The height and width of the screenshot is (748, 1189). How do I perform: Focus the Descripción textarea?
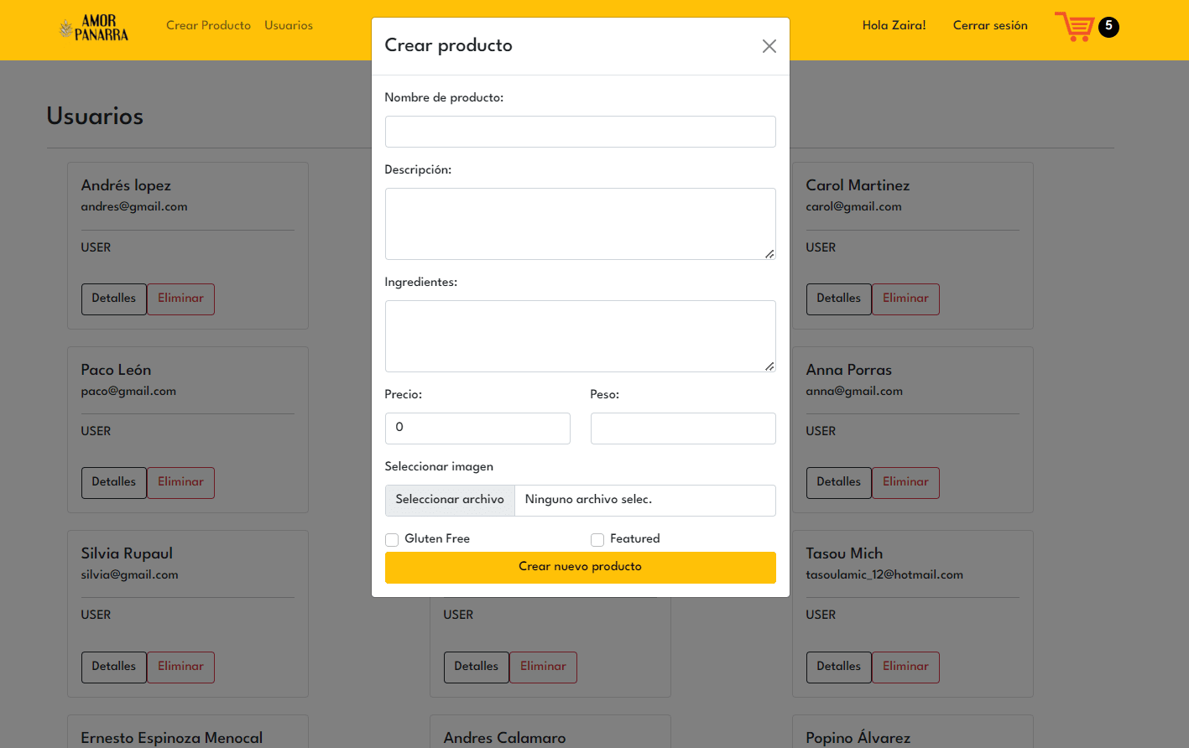point(581,224)
